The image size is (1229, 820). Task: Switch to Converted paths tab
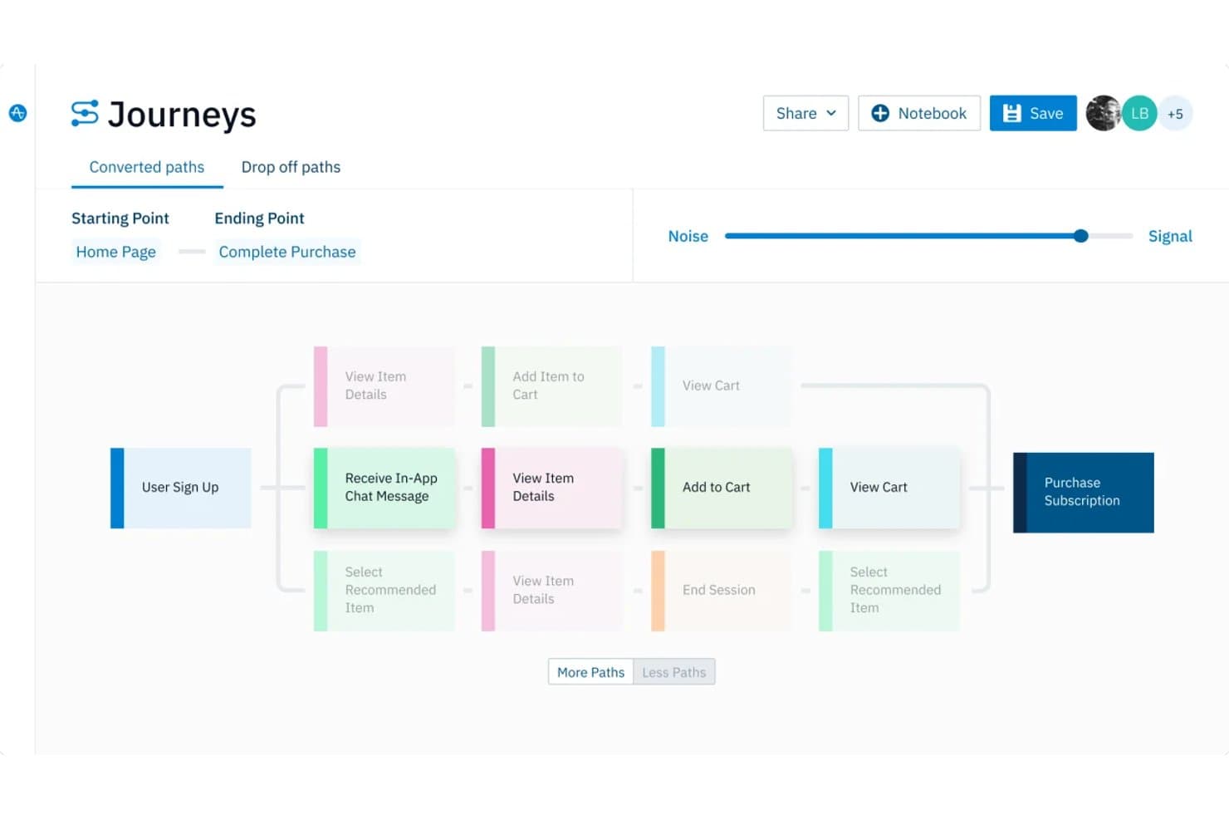147,167
